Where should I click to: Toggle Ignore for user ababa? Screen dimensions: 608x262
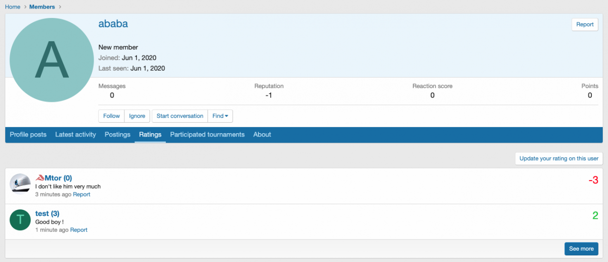[137, 116]
